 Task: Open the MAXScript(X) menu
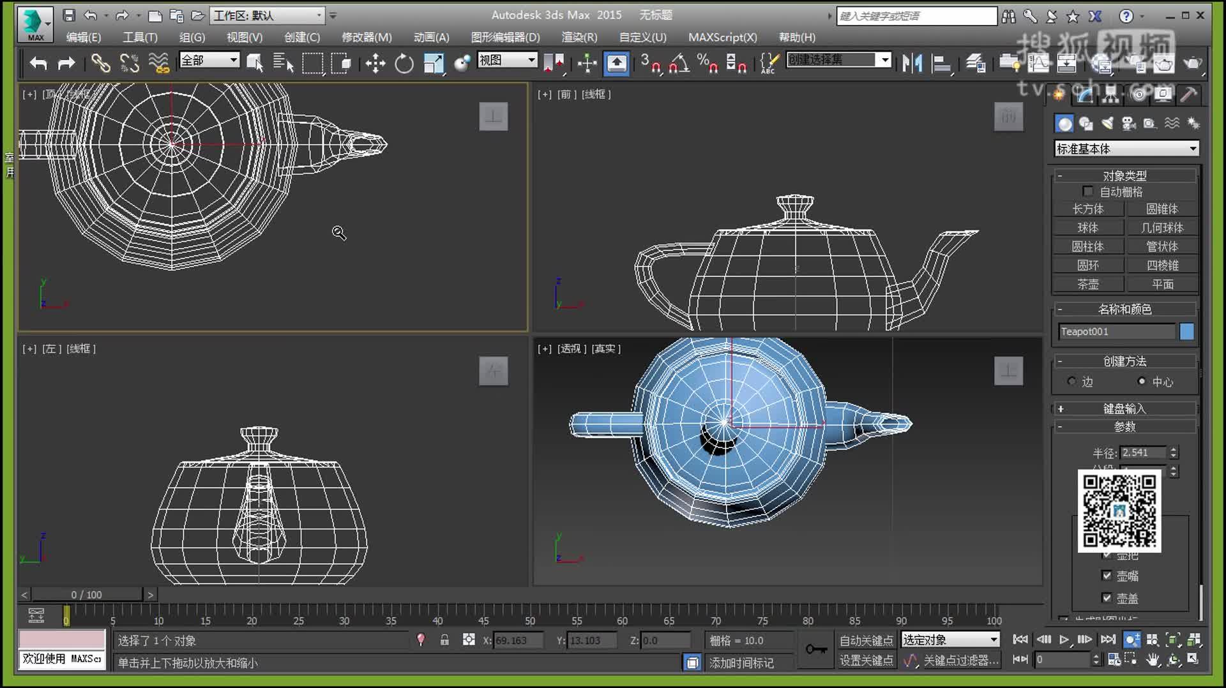[x=722, y=37]
